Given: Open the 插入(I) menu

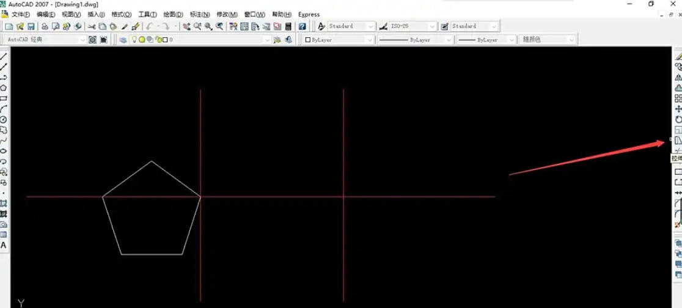Looking at the screenshot, I should pyautogui.click(x=96, y=14).
